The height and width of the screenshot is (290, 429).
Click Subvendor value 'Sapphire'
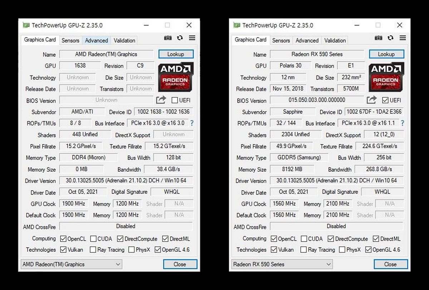pos(292,112)
